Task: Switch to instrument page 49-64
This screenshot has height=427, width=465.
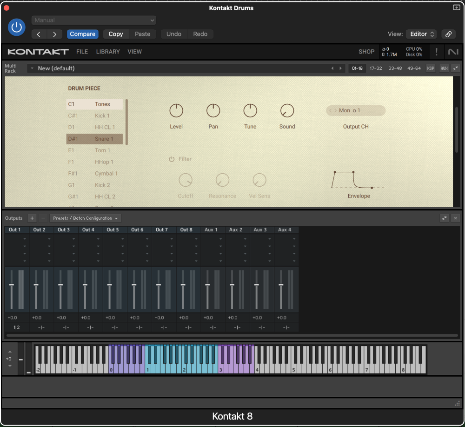Action: 414,68
